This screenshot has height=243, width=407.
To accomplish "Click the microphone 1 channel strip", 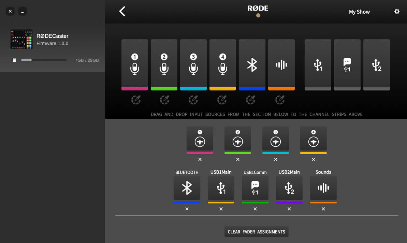I will pyautogui.click(x=135, y=65).
